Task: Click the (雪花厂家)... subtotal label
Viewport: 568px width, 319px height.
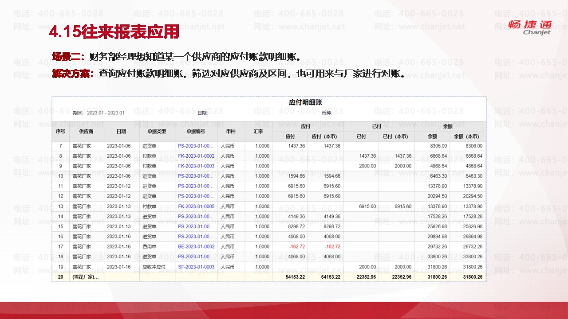Action: click(x=85, y=277)
